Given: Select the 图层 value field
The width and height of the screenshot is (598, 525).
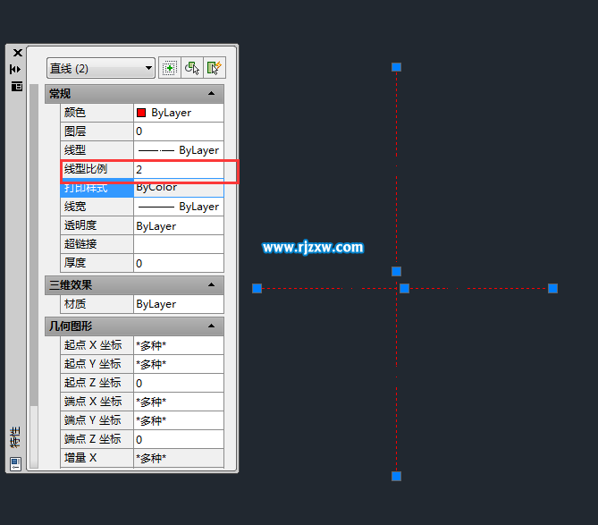Looking at the screenshot, I should [x=179, y=131].
